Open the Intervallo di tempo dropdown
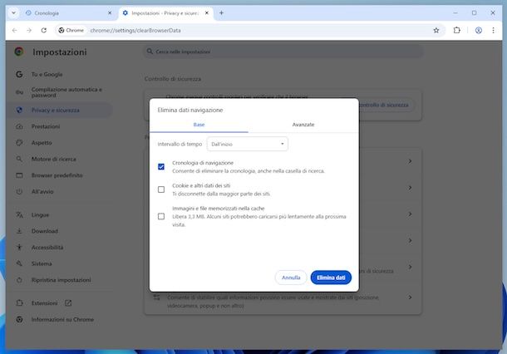 click(247, 144)
